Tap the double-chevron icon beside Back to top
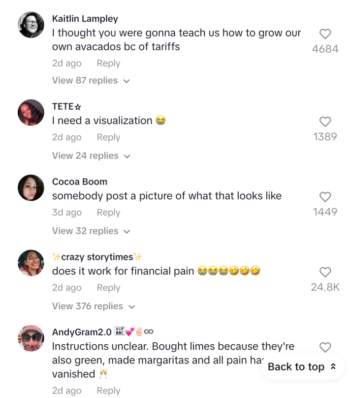The height and width of the screenshot is (398, 349). [332, 366]
